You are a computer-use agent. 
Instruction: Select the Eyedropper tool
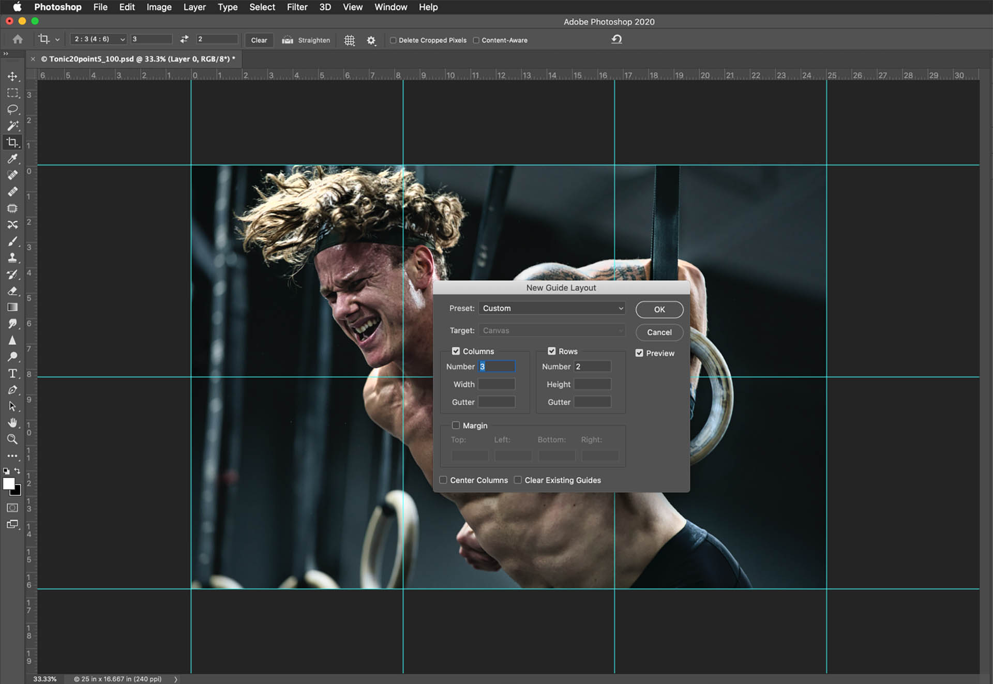(x=12, y=159)
